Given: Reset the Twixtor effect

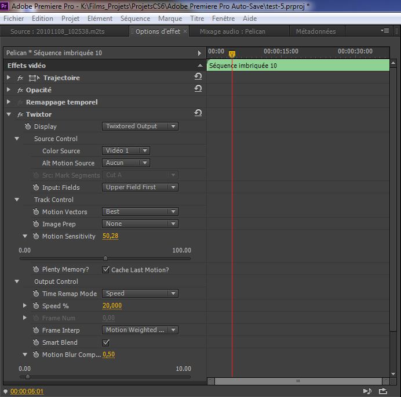Looking at the screenshot, I should 198,113.
